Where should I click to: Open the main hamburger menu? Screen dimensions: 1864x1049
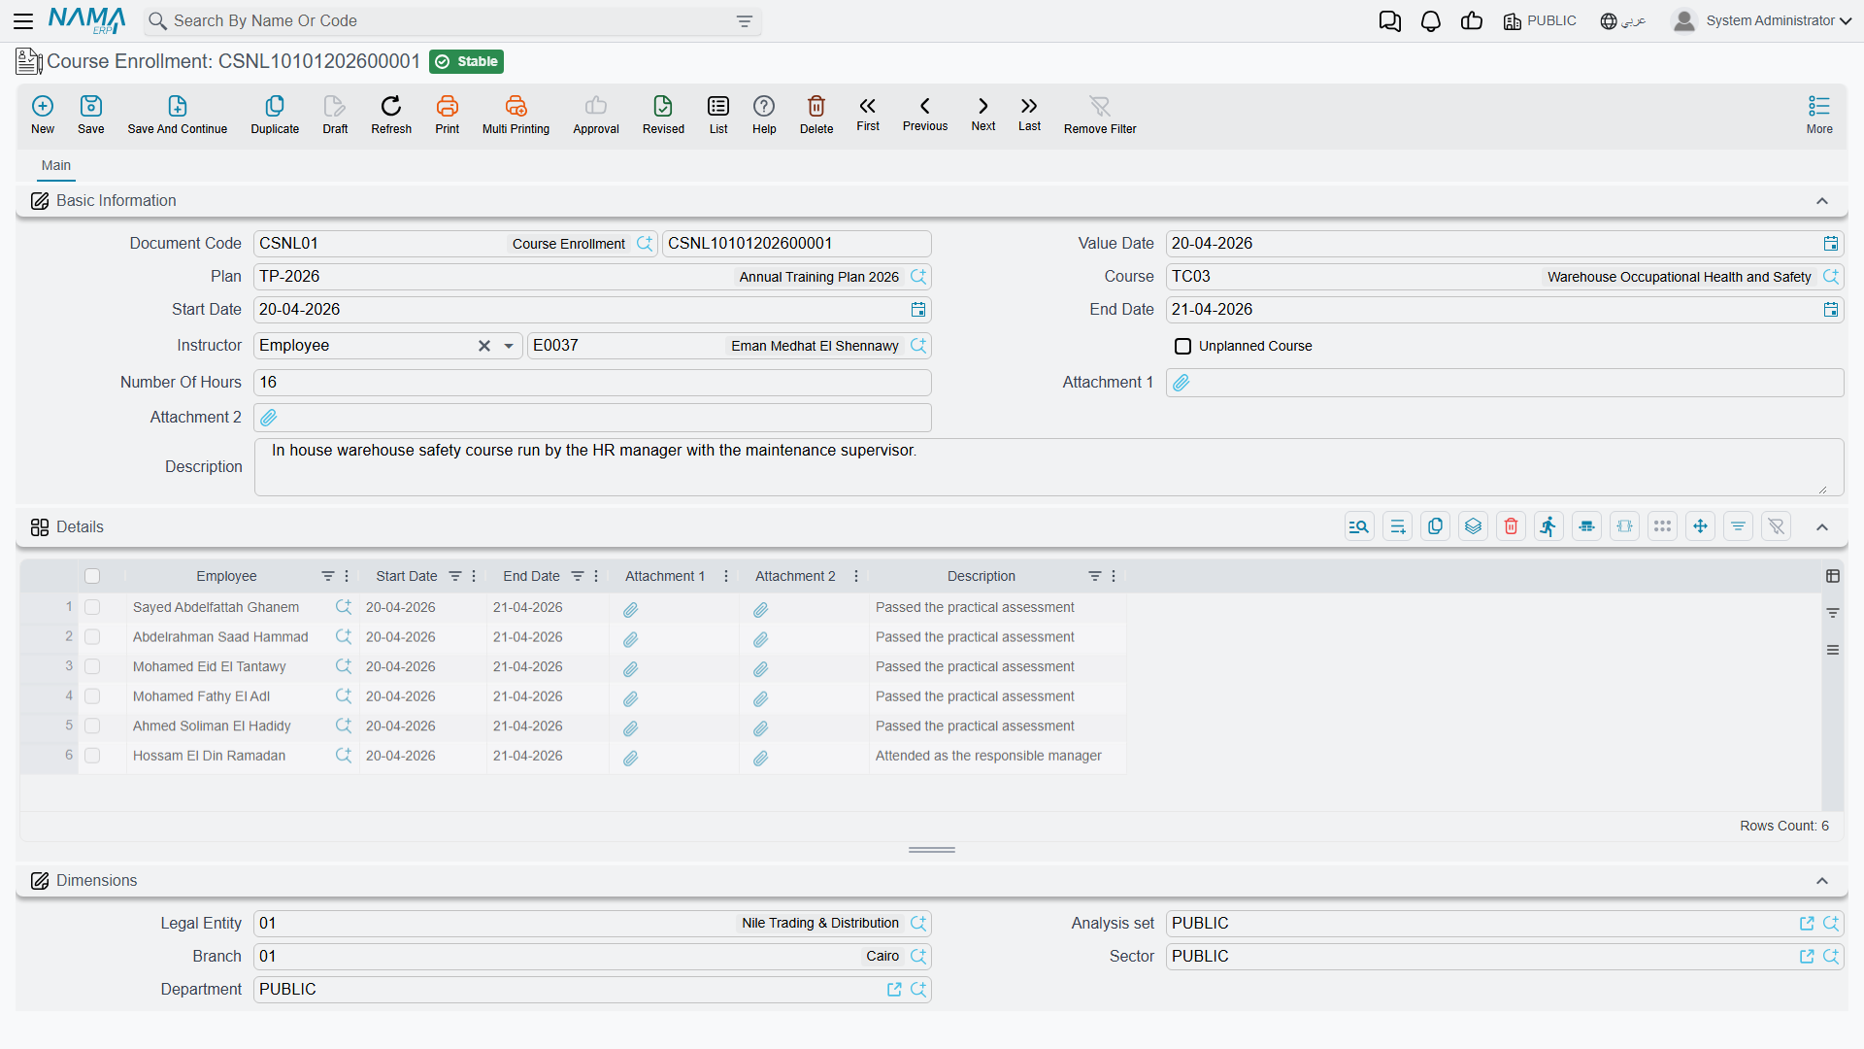[23, 20]
